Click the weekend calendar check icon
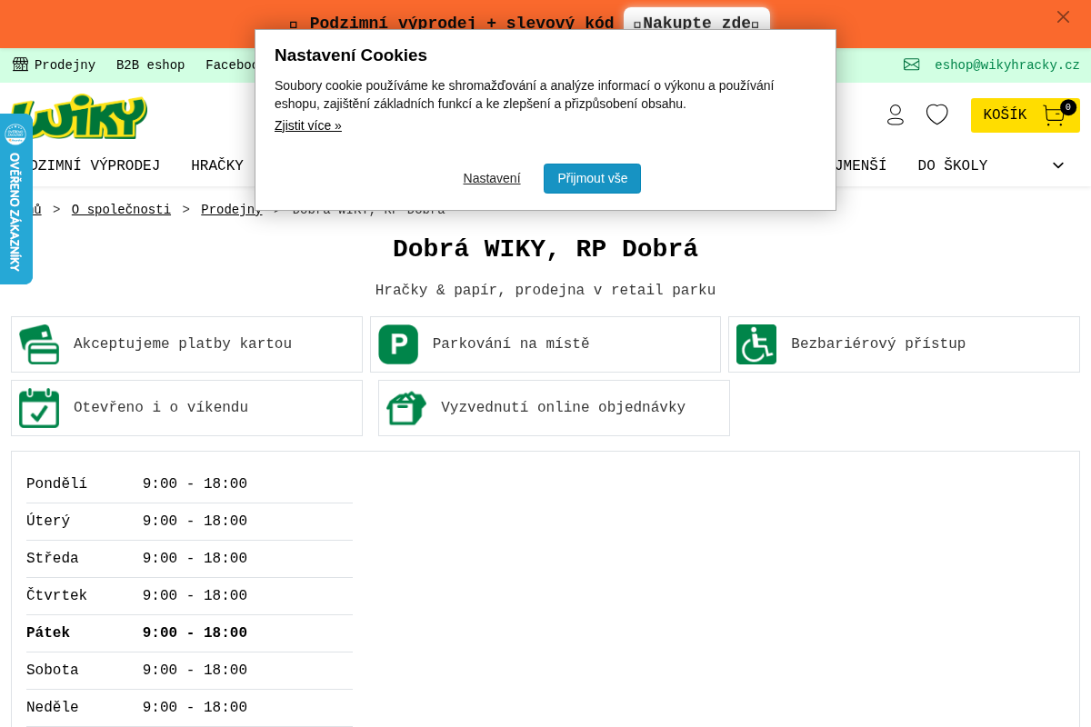The height and width of the screenshot is (727, 1091). pyautogui.click(x=39, y=408)
